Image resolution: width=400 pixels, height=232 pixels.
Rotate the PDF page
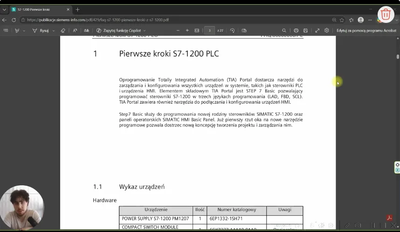coord(232,30)
